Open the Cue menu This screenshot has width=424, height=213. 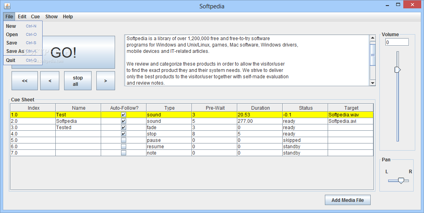coord(35,16)
